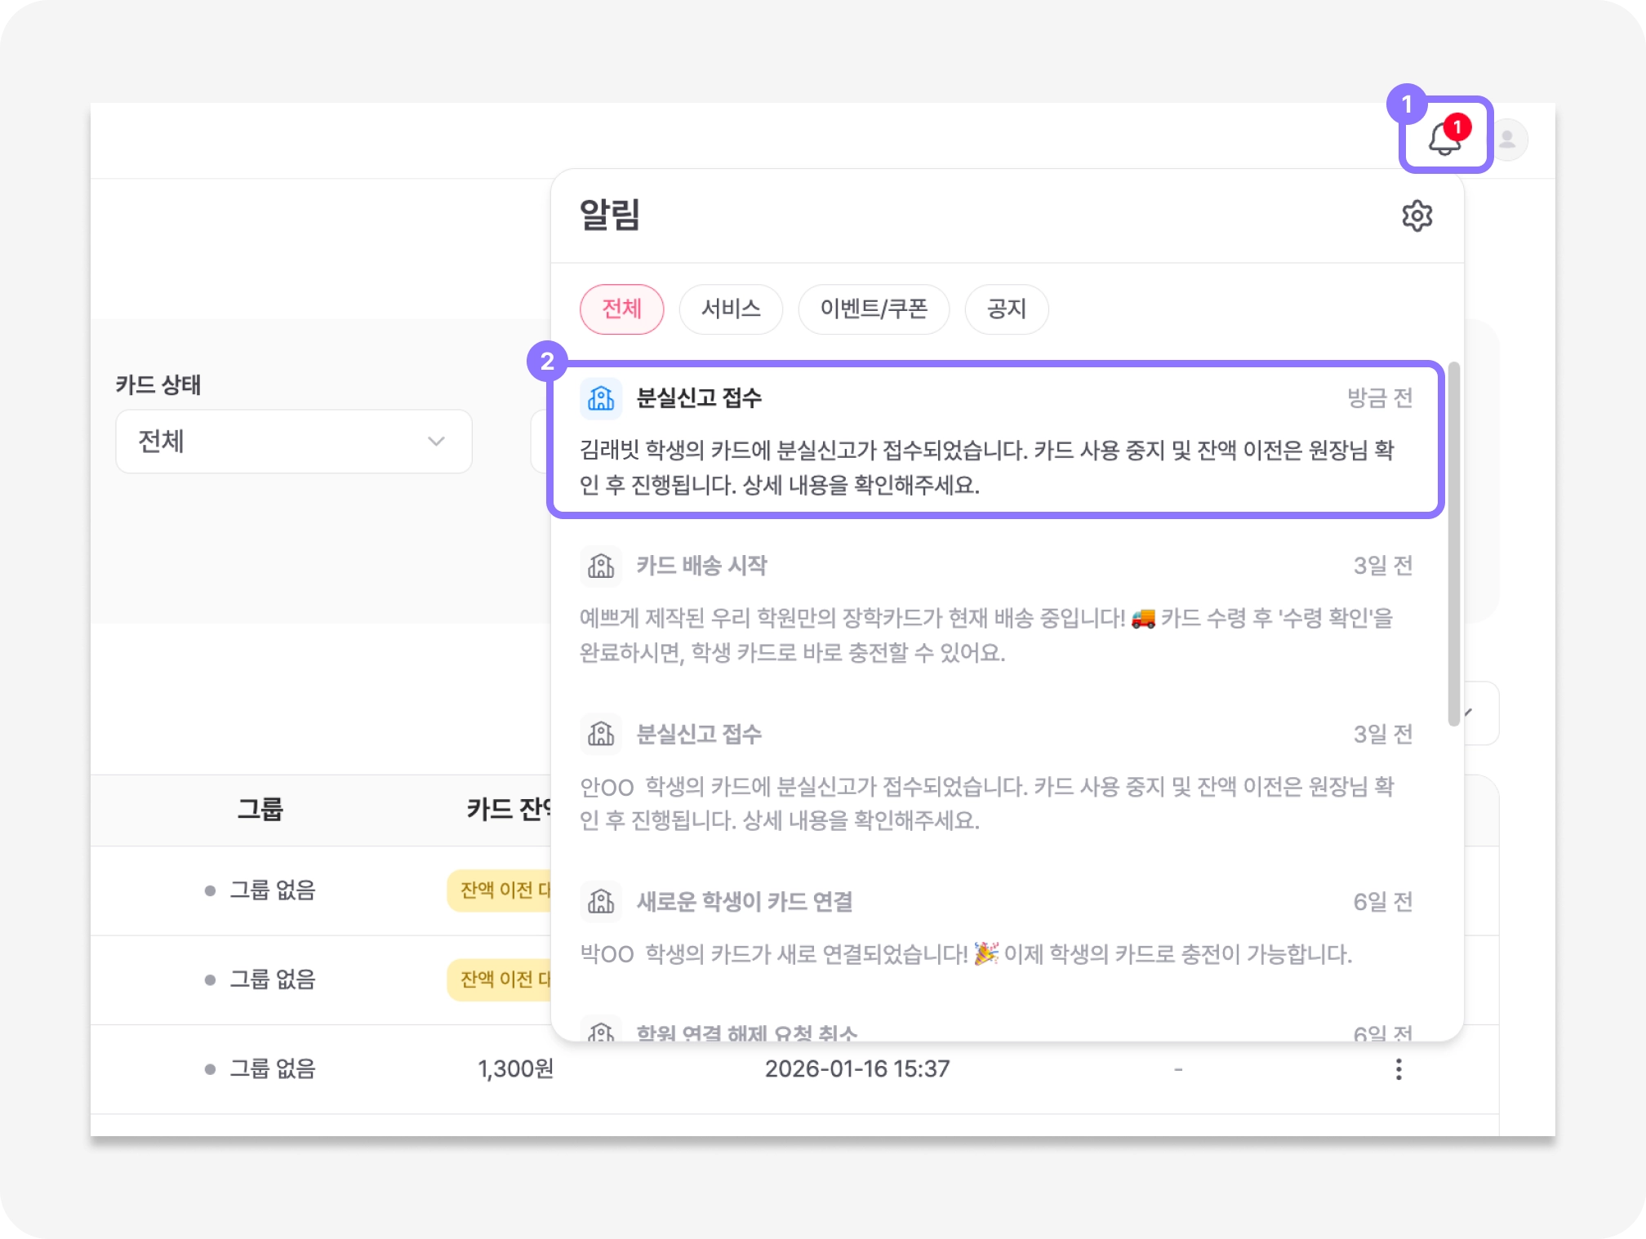Click the red unread badge on the bell
This screenshot has width=1646, height=1239.
[1457, 127]
